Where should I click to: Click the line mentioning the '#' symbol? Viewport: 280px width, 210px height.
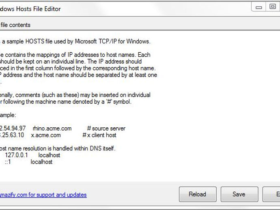pos(66,102)
